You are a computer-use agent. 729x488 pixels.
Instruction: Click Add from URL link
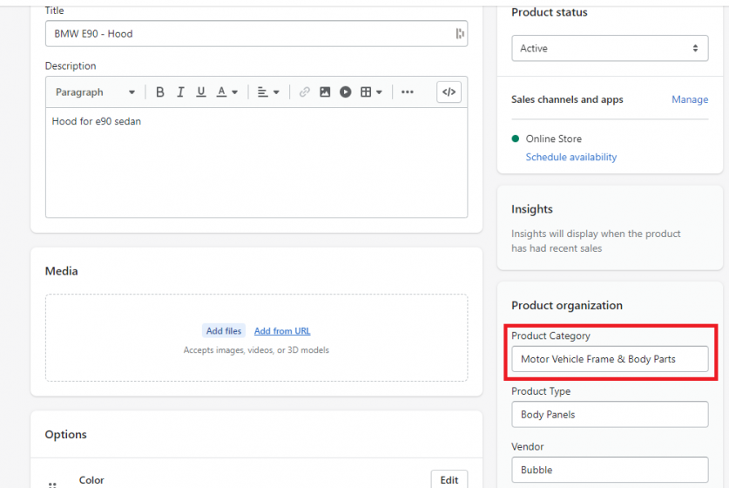(x=282, y=331)
